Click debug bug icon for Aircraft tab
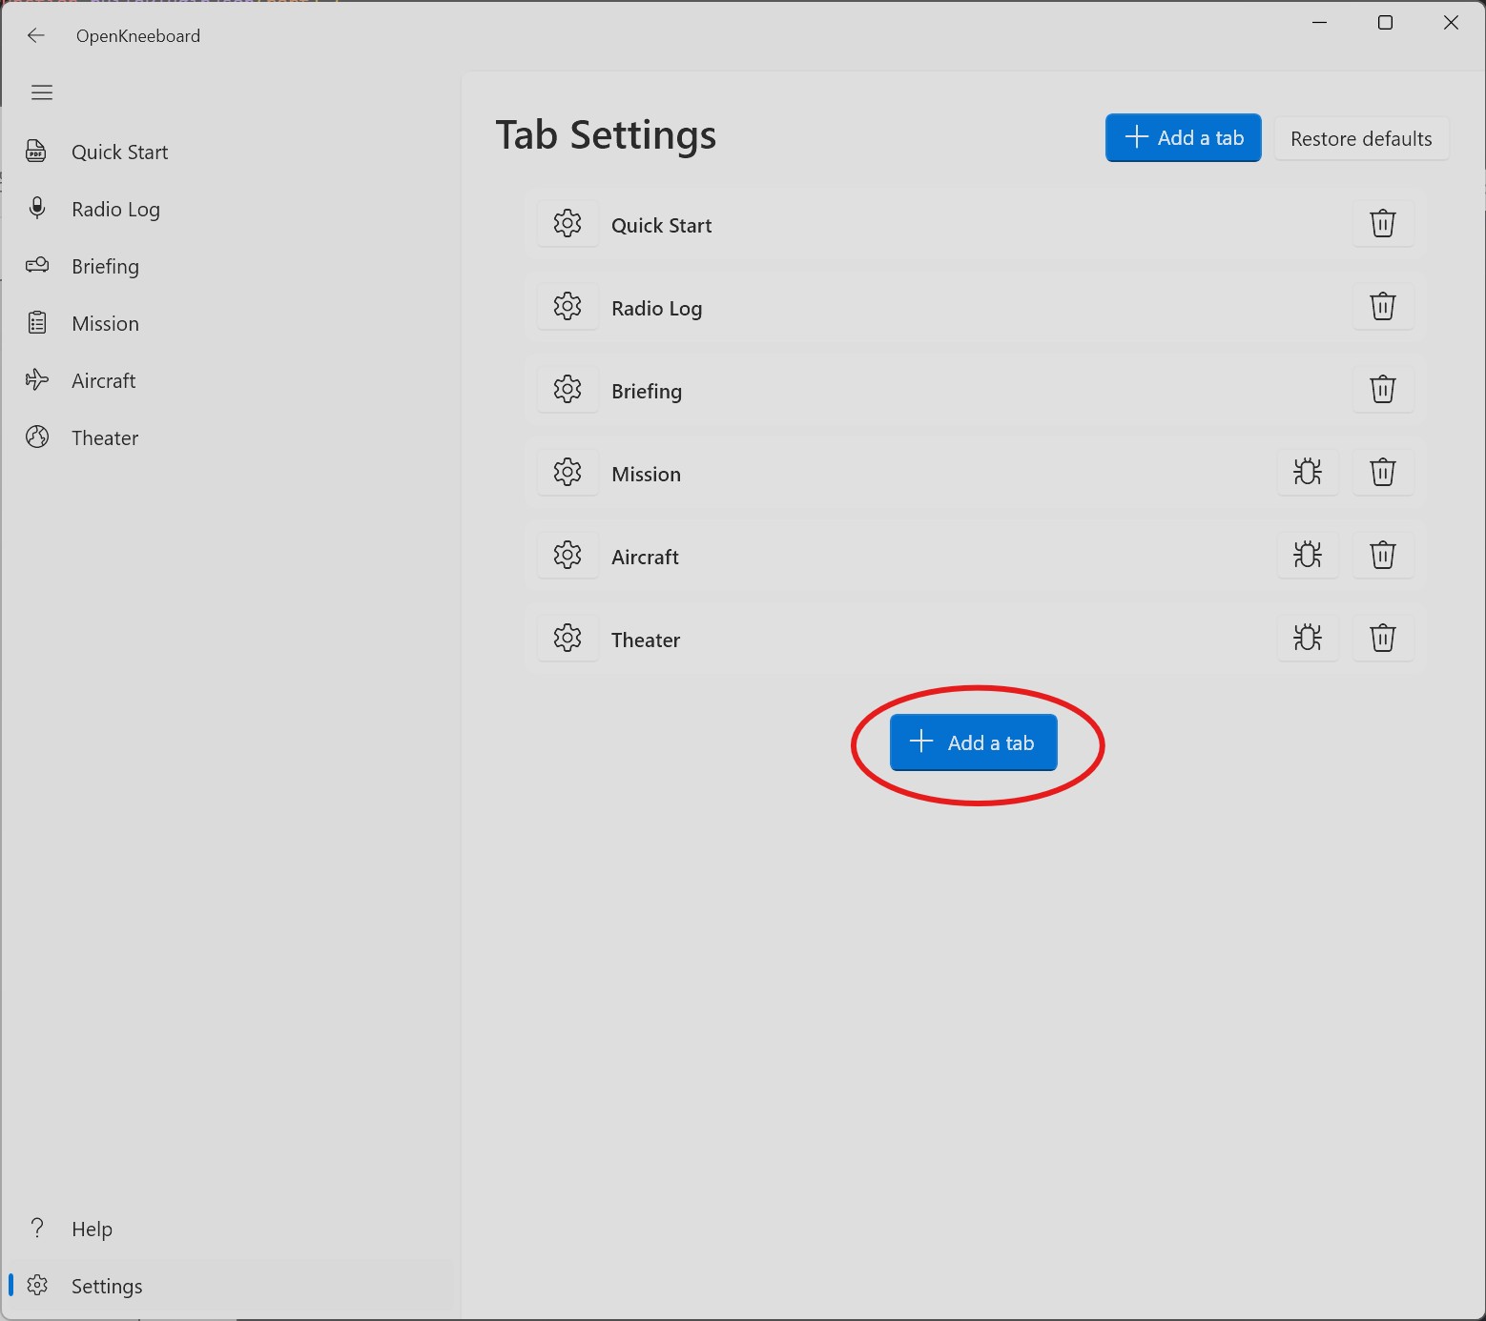 [1308, 556]
